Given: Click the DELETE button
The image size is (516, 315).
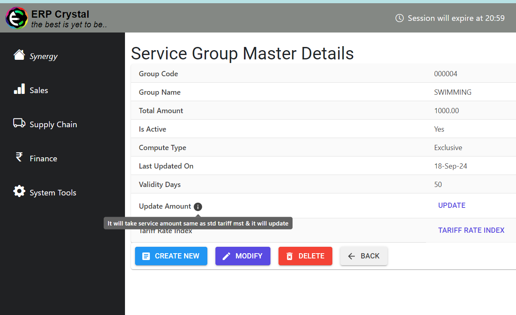Looking at the screenshot, I should click(x=305, y=256).
